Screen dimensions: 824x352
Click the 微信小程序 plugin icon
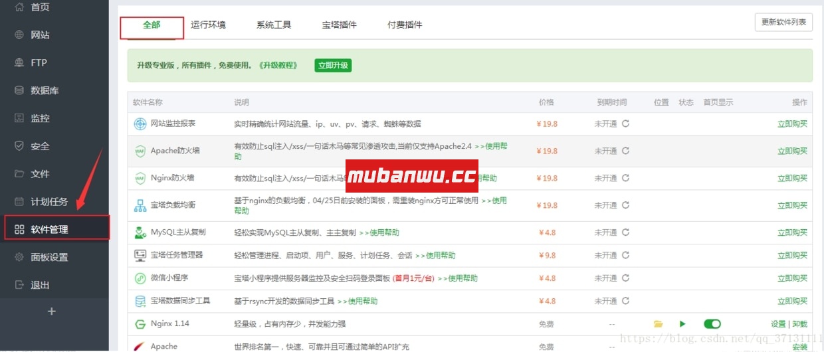point(140,278)
